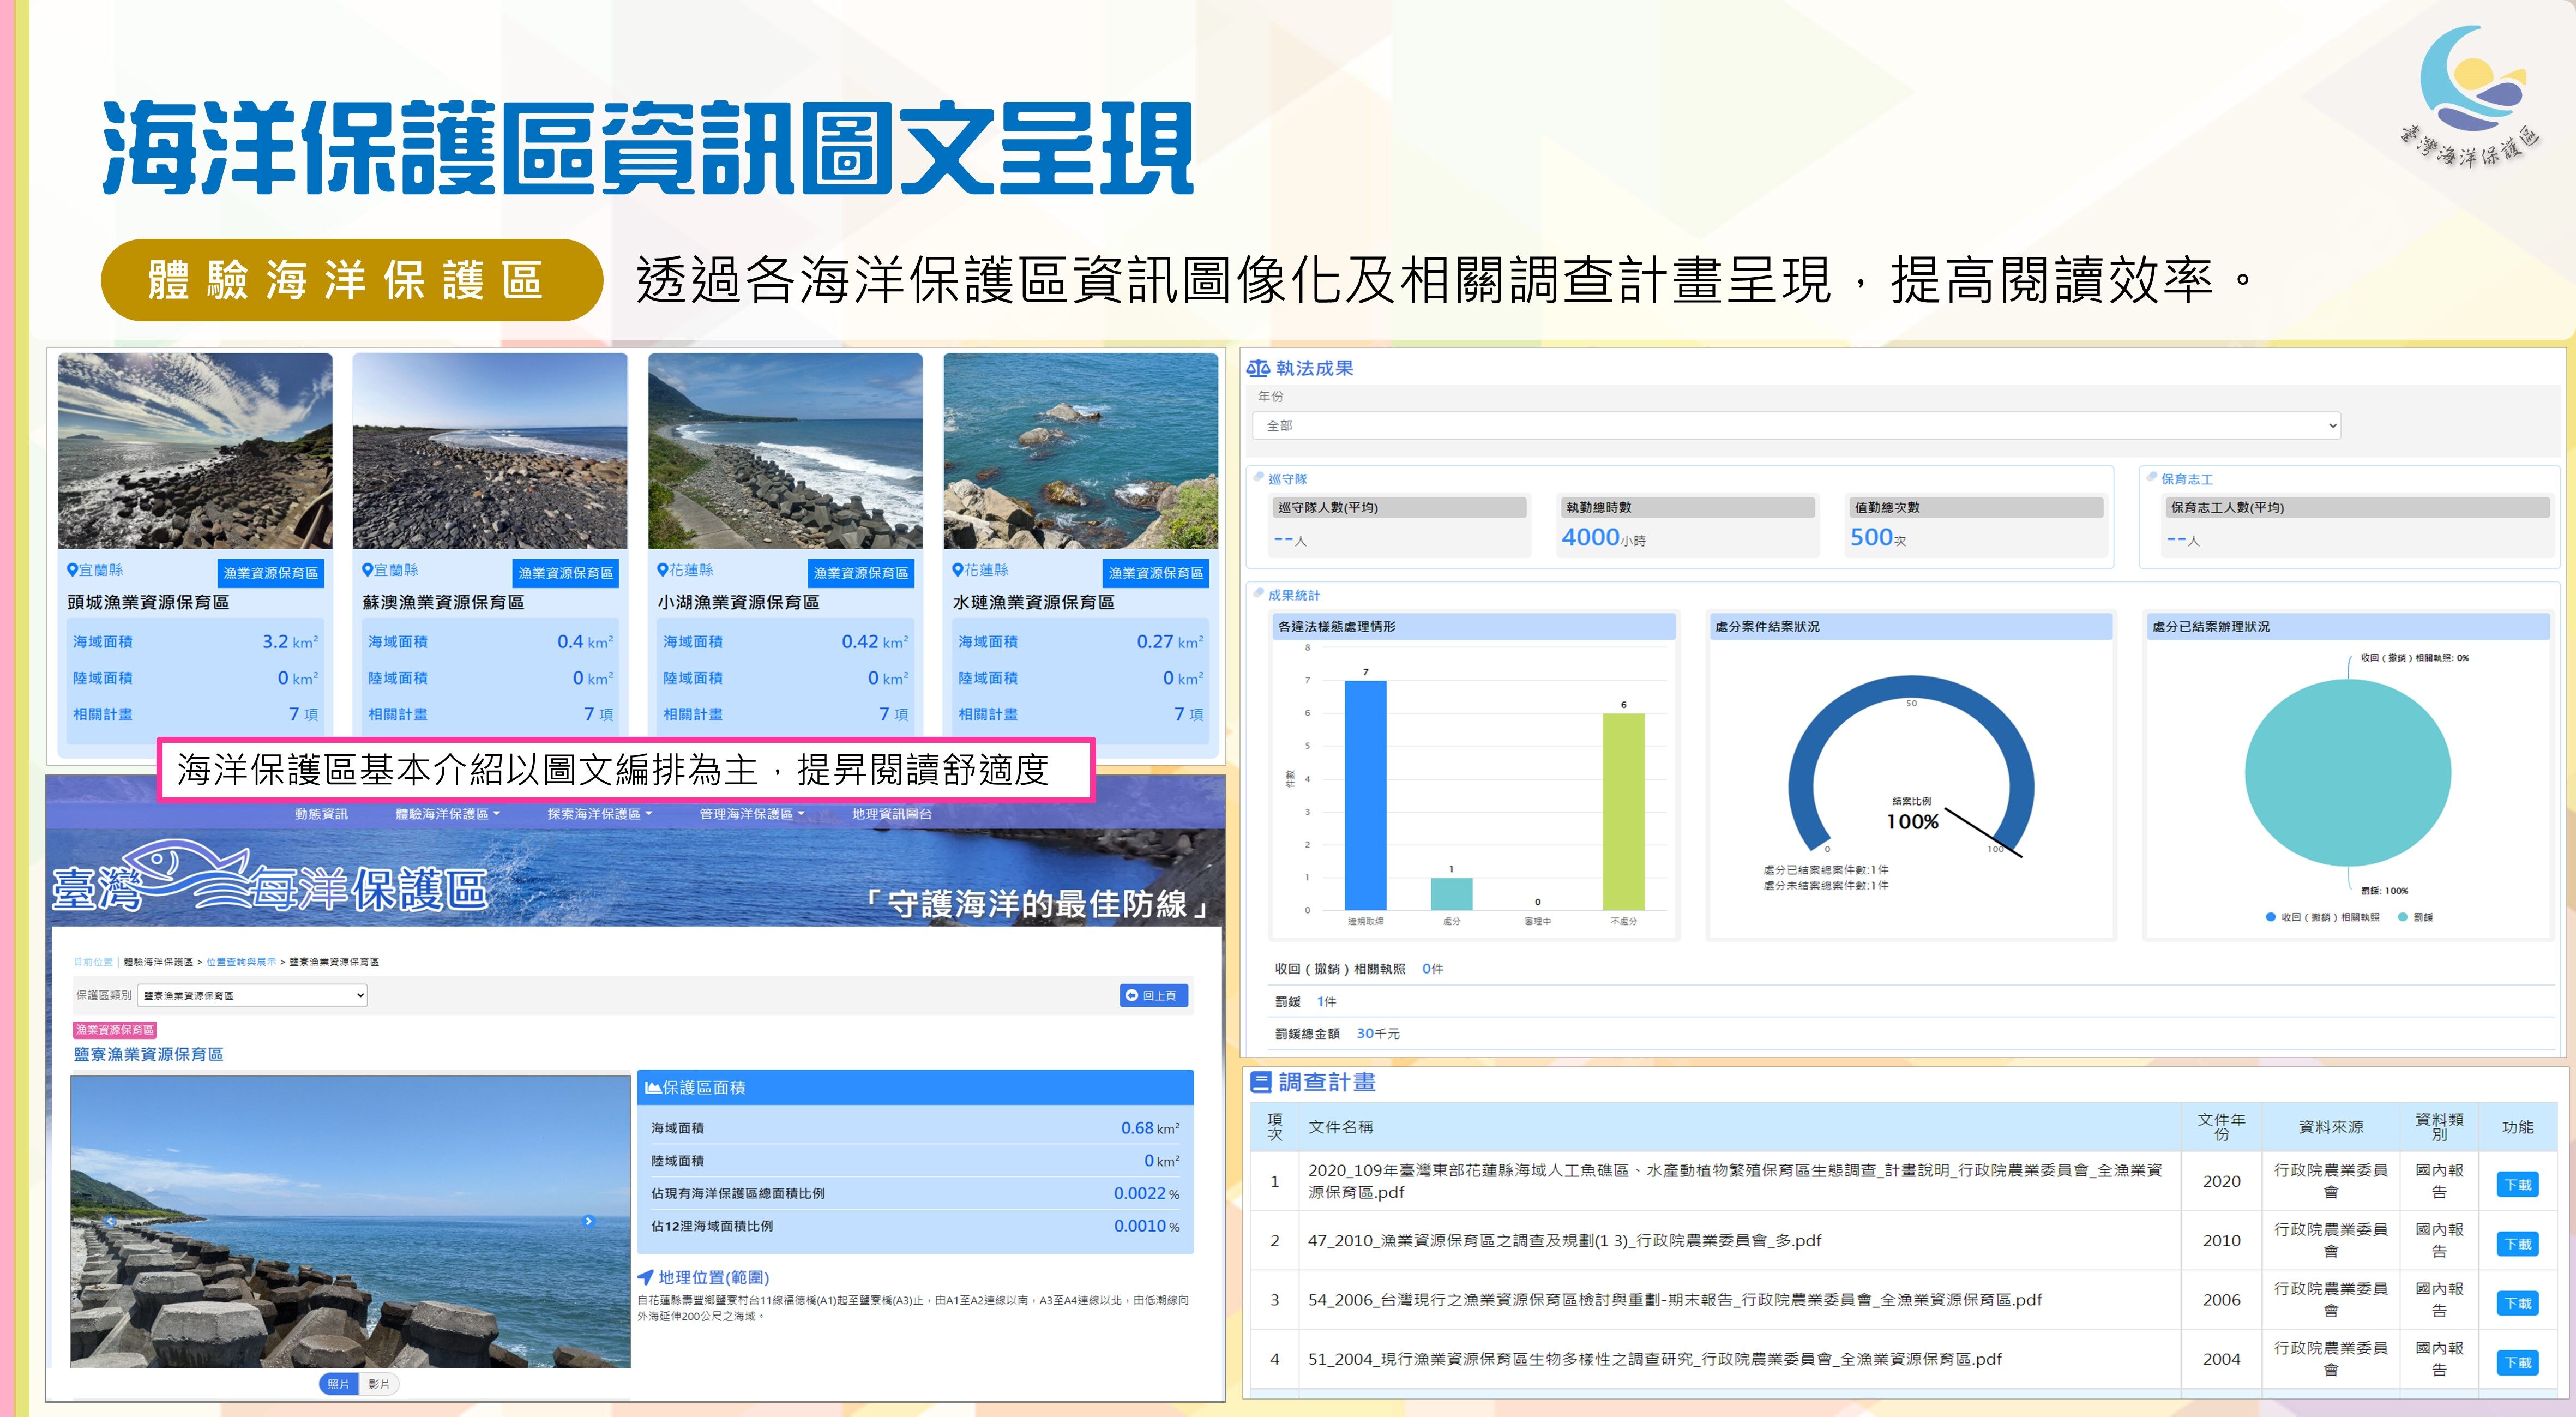
Task: Click the chart icon in the 保護區面積 header
Action: [653, 1087]
